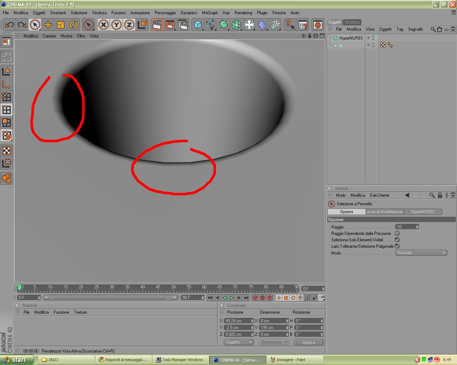Image resolution: width=457 pixels, height=365 pixels.
Task: Open the spline drawing tool icon
Action: [211, 25]
